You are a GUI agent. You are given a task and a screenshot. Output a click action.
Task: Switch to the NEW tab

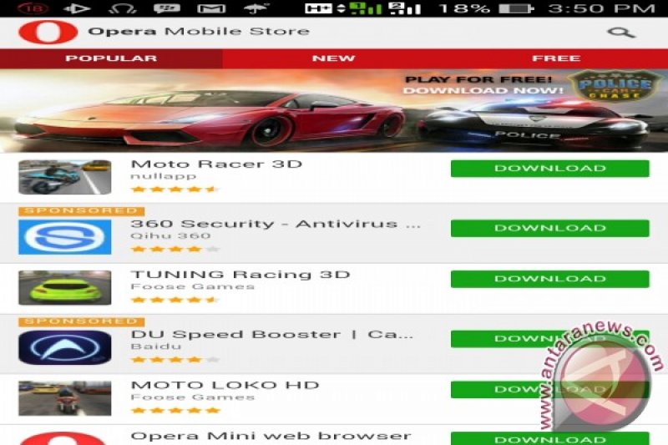(x=333, y=58)
